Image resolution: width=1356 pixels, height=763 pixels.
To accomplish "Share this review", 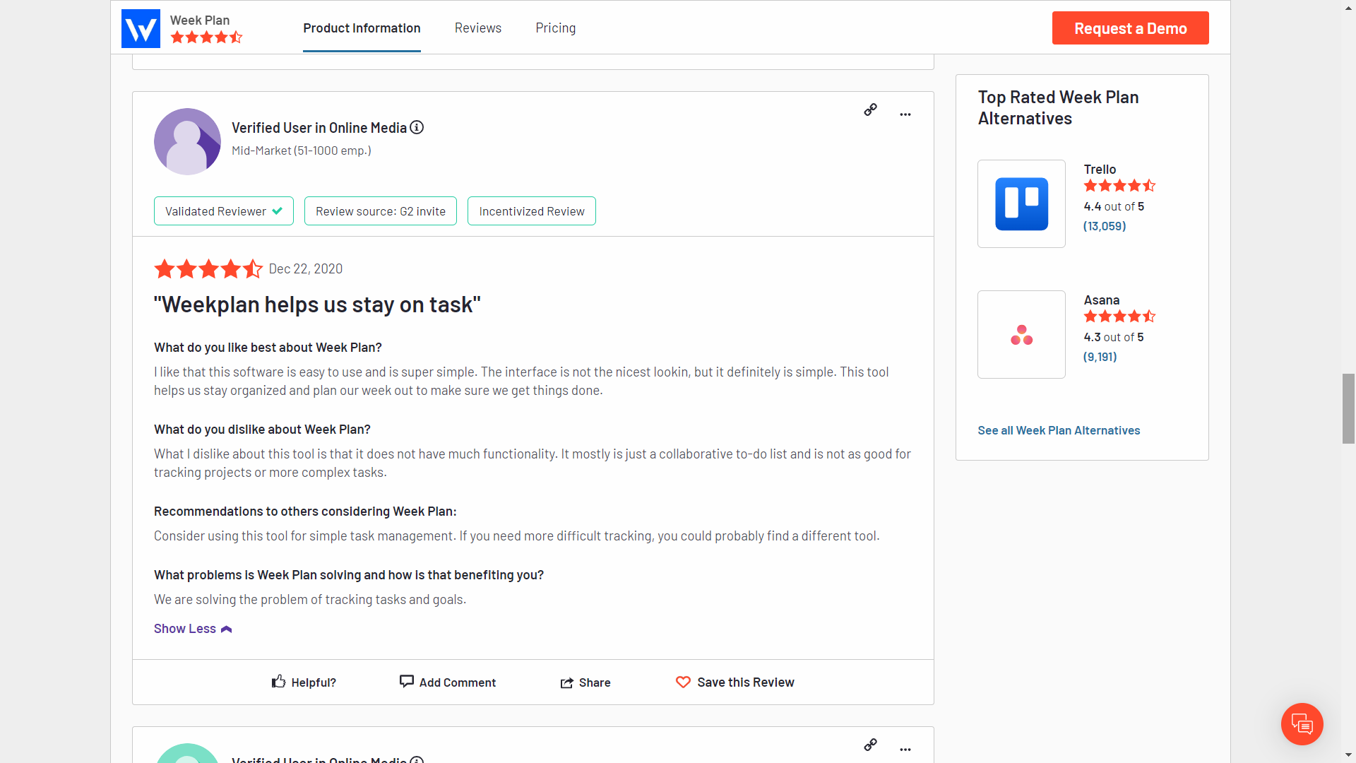I will pos(585,682).
